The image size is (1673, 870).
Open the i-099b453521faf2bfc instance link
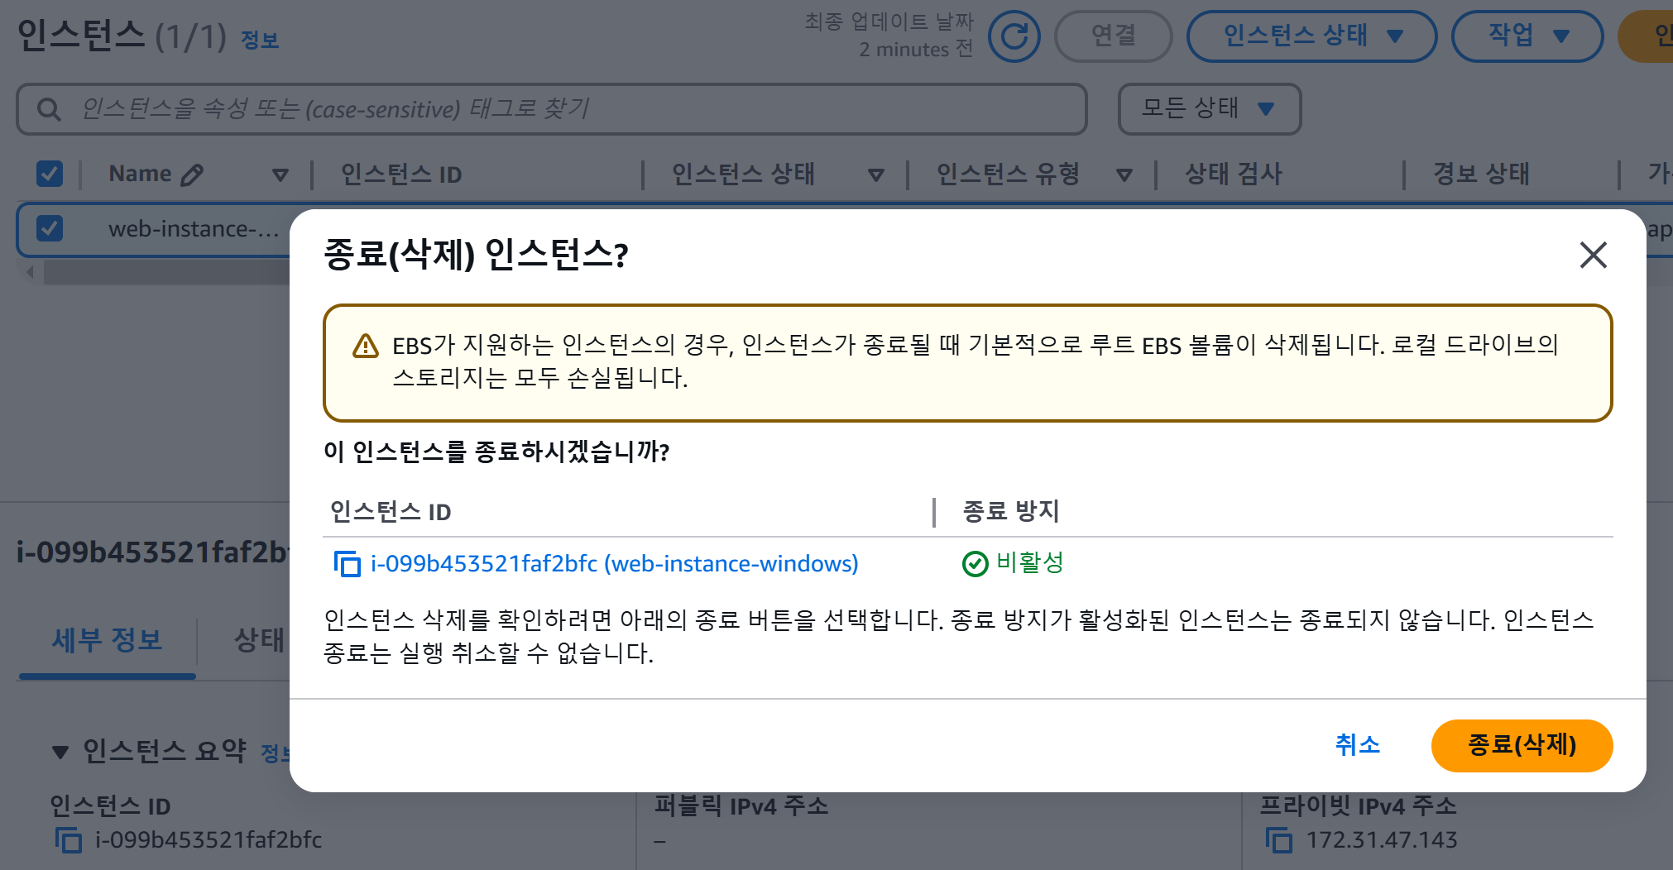pyautogui.click(x=615, y=564)
